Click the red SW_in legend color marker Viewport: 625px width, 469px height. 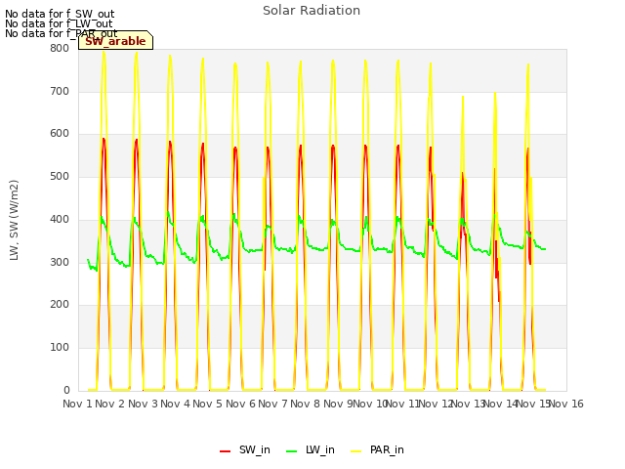[x=225, y=451]
